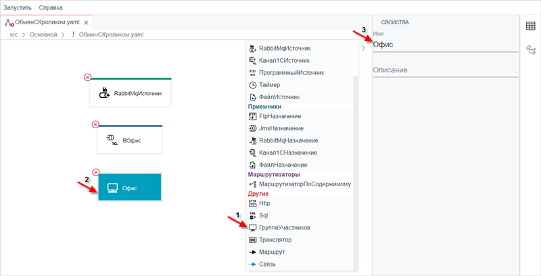Open the table view sidebar icon
Viewport: 541px width, 276px height.
pos(530,26)
